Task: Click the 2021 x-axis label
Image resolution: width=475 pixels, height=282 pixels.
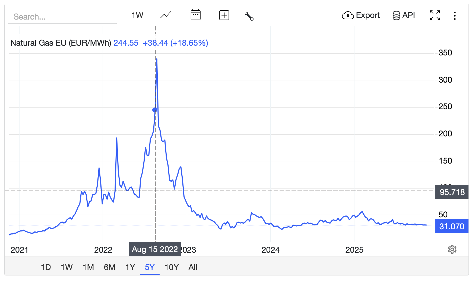Action: (x=19, y=250)
